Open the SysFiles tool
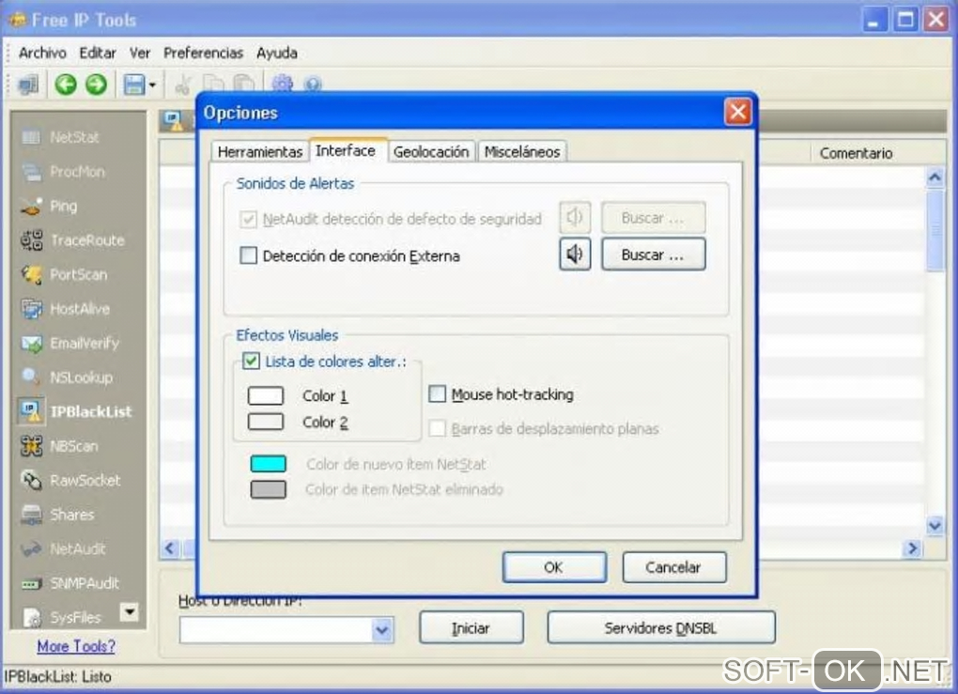The width and height of the screenshot is (958, 694). click(62, 617)
